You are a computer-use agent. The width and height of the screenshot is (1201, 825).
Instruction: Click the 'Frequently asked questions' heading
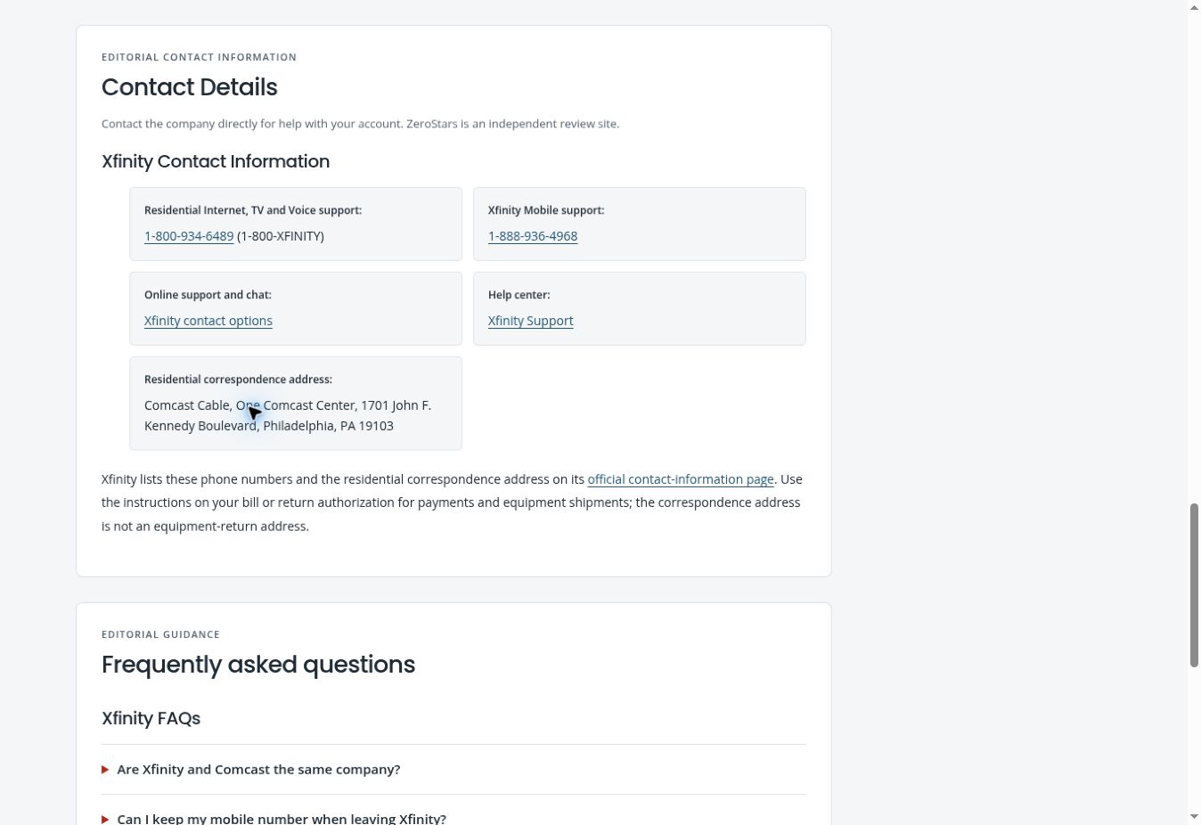258,665
